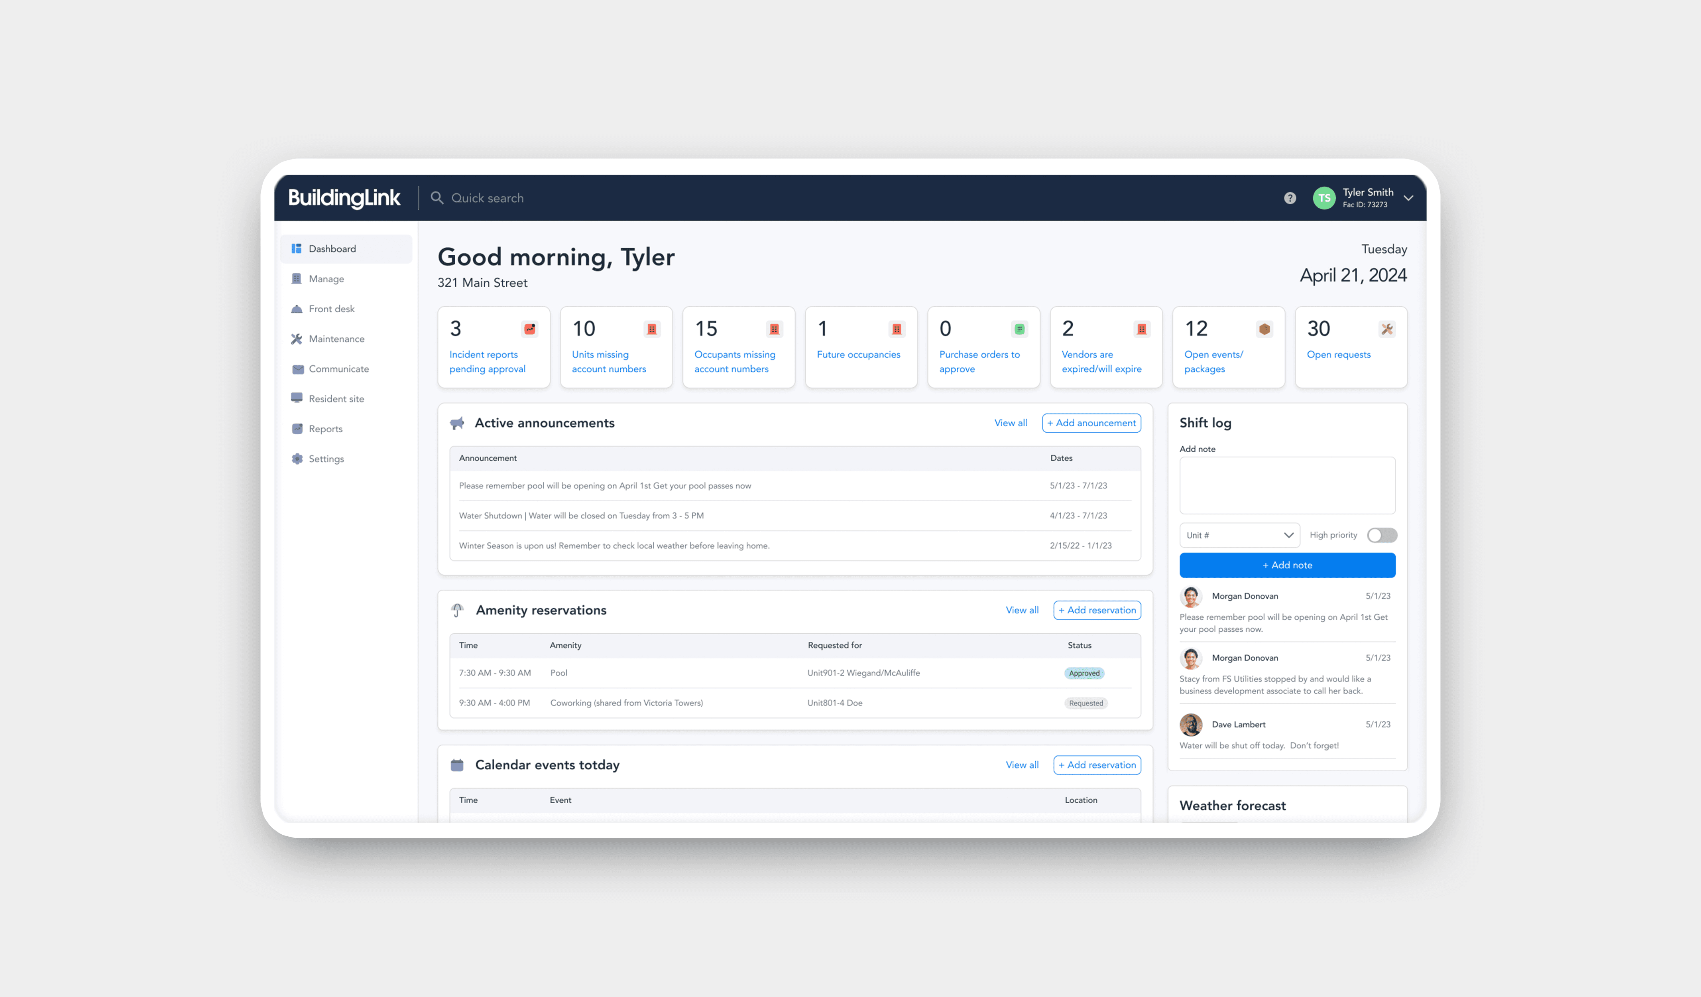1701x997 pixels.
Task: Click the Open requests wrench icon
Action: (1386, 329)
